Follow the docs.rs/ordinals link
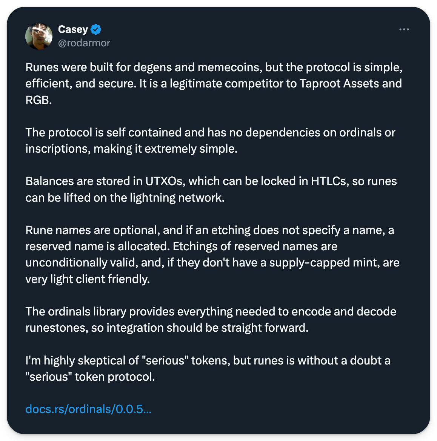Image resolution: width=437 pixels, height=441 pixels. click(88, 409)
